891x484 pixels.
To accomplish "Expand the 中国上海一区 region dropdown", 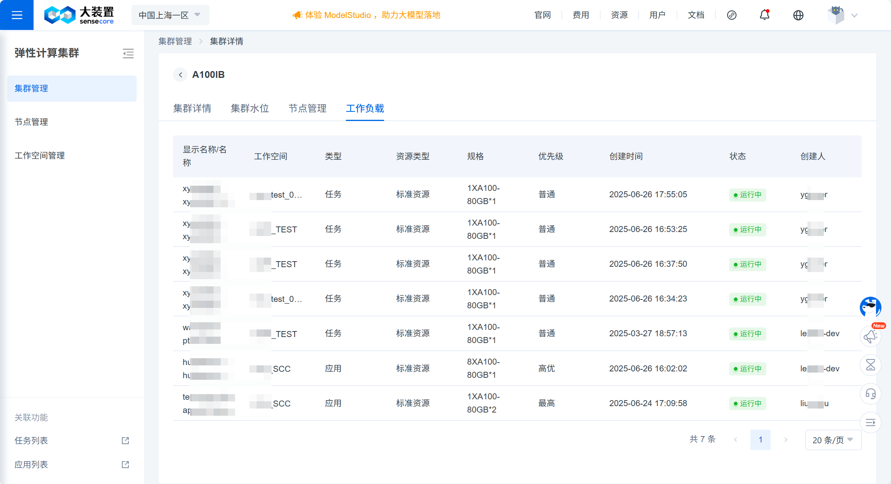I will 170,15.
